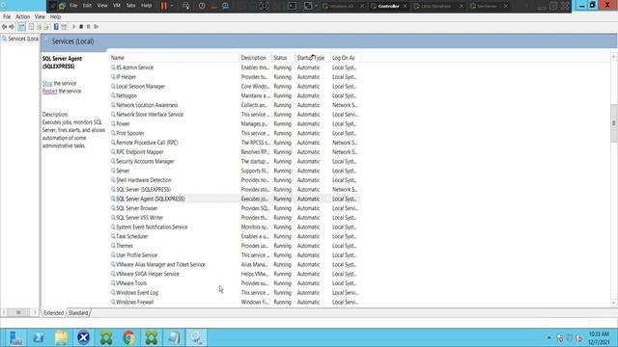The image size is (618, 347).
Task: Select the Netlogon service
Action: pos(235,96)
